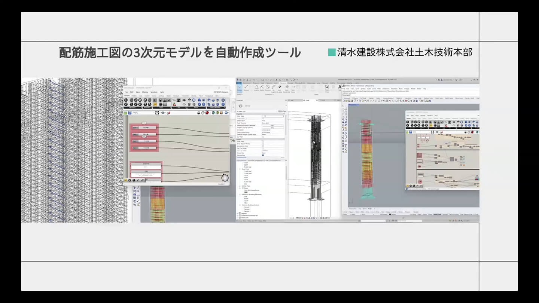This screenshot has width=539, height=303.
Task: Toggle Sun Path checkbox in Revit Properties
Action: [x=263, y=137]
